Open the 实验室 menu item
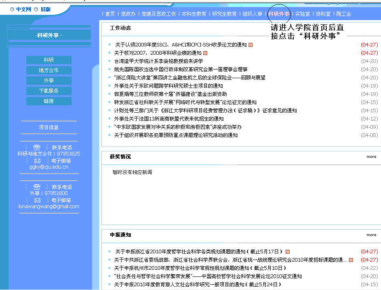The image size is (381, 290). (x=302, y=14)
